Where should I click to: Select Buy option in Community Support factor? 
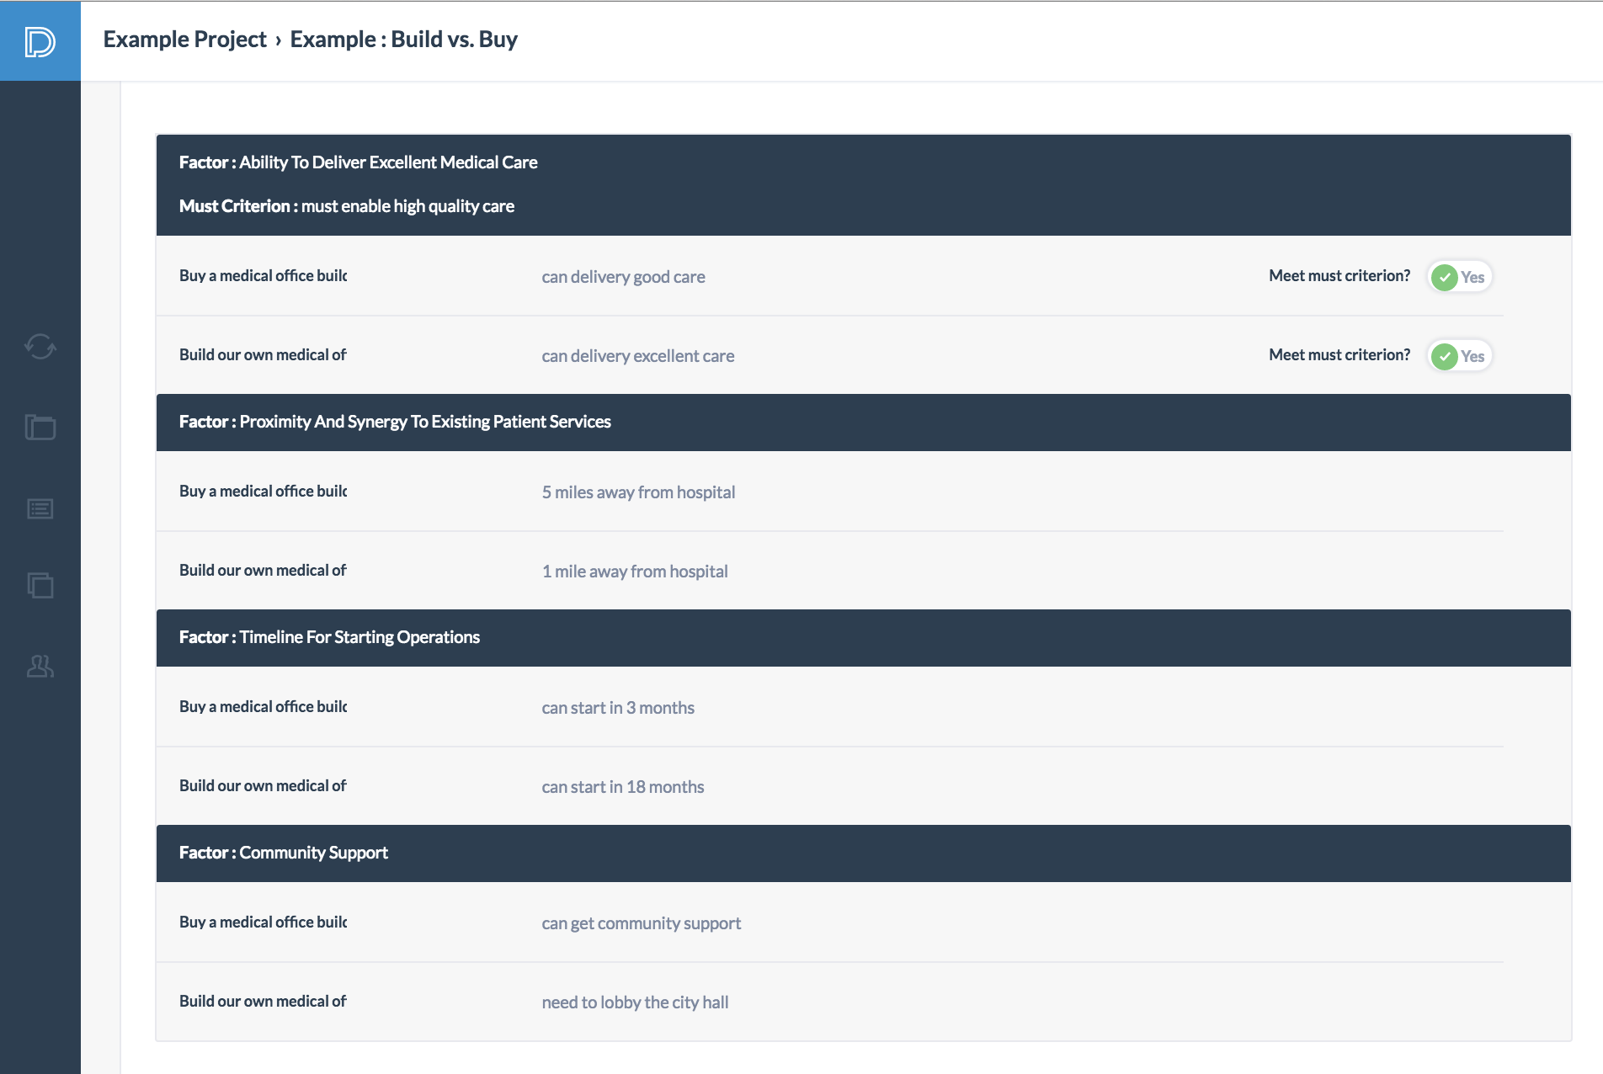[263, 922]
